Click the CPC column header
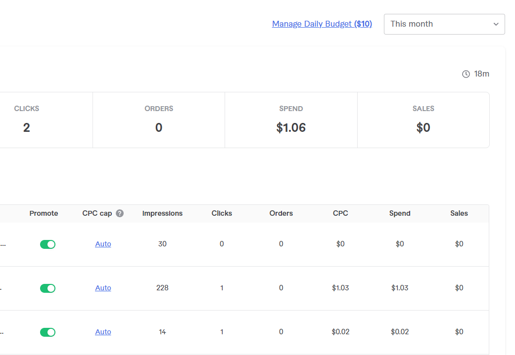 [x=340, y=213]
